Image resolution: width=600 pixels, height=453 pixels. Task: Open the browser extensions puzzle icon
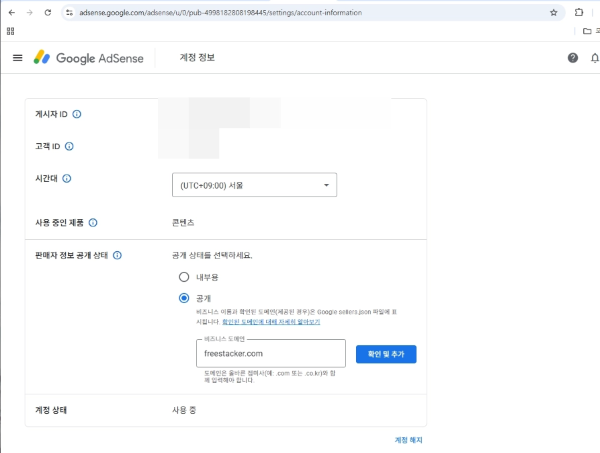579,12
